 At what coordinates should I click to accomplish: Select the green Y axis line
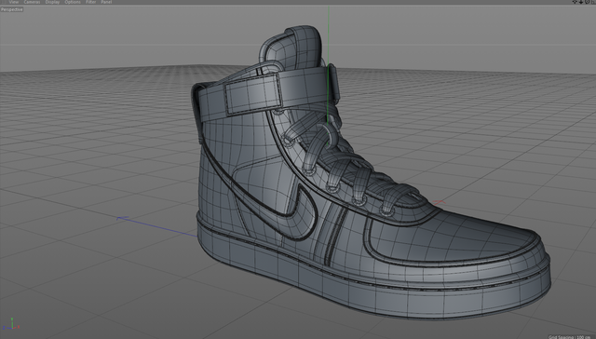(329, 64)
